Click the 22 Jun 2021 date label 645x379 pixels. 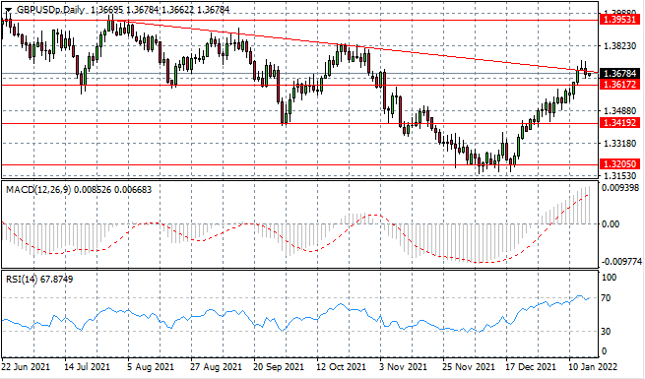tap(26, 366)
